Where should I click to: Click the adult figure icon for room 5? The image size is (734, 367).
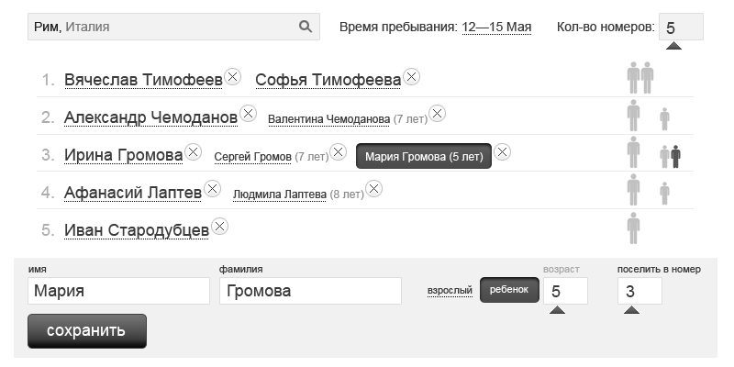633,228
